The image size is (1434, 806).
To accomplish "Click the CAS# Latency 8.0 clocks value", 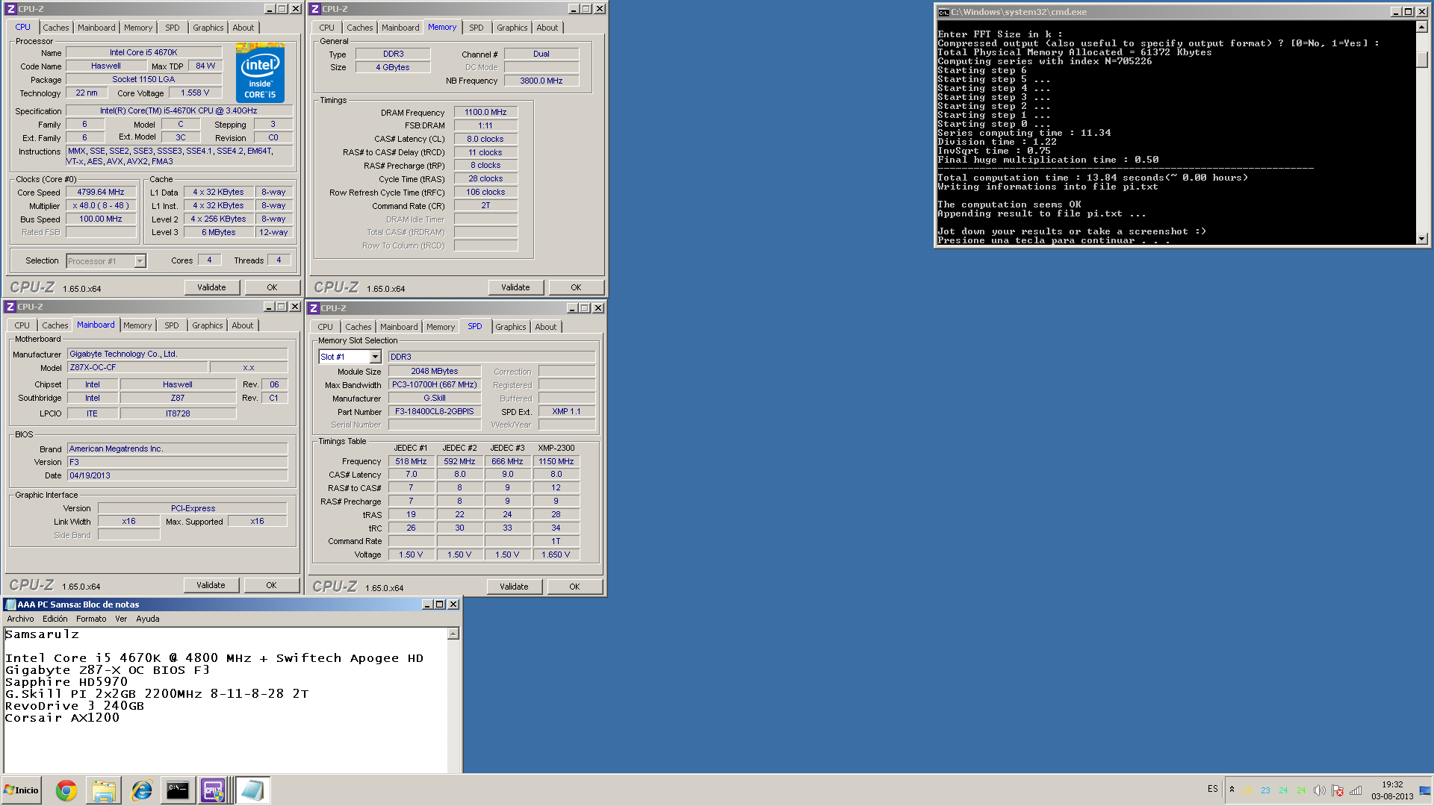I will click(485, 139).
